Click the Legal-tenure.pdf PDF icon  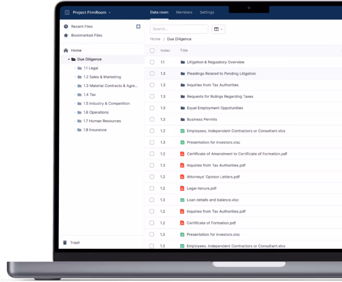pyautogui.click(x=182, y=188)
